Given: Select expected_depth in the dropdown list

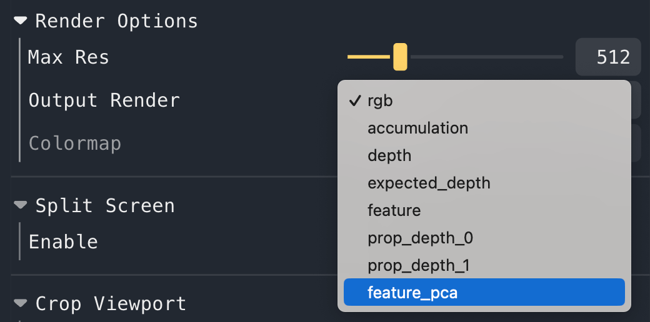Looking at the screenshot, I should click(x=429, y=183).
